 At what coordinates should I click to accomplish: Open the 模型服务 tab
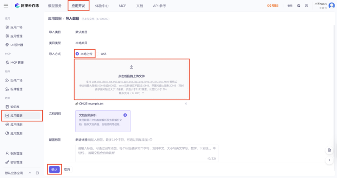point(55,6)
